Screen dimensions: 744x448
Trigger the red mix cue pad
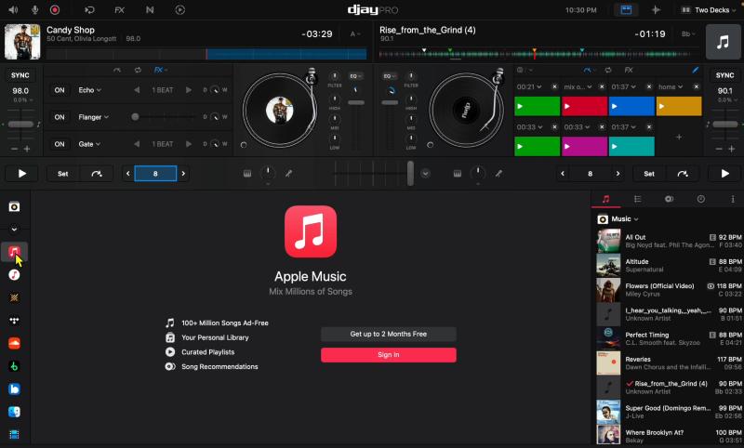(584, 106)
